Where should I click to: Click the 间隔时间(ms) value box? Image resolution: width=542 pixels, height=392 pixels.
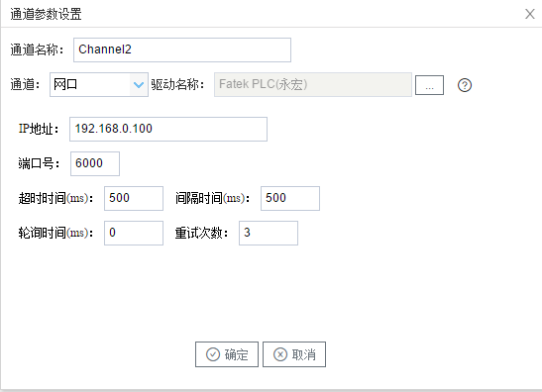tap(290, 199)
